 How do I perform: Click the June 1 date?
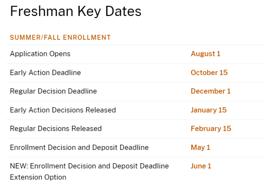(x=201, y=166)
